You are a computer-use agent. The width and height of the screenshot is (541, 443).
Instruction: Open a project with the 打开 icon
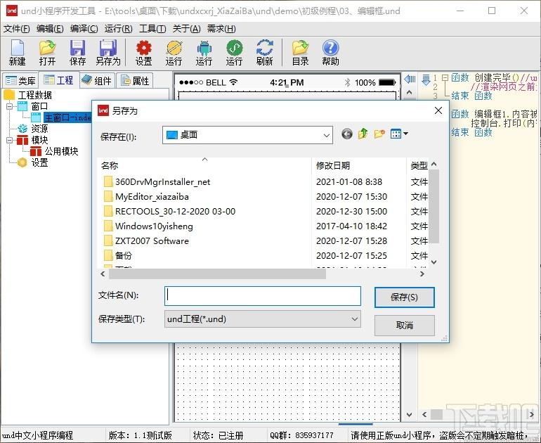(47, 52)
